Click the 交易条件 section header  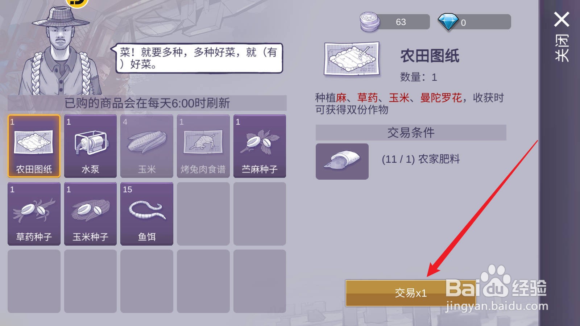tap(411, 133)
